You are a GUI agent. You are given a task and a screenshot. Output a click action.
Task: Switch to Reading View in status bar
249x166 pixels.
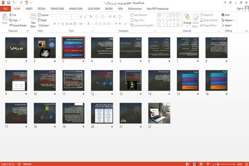(x=201, y=164)
